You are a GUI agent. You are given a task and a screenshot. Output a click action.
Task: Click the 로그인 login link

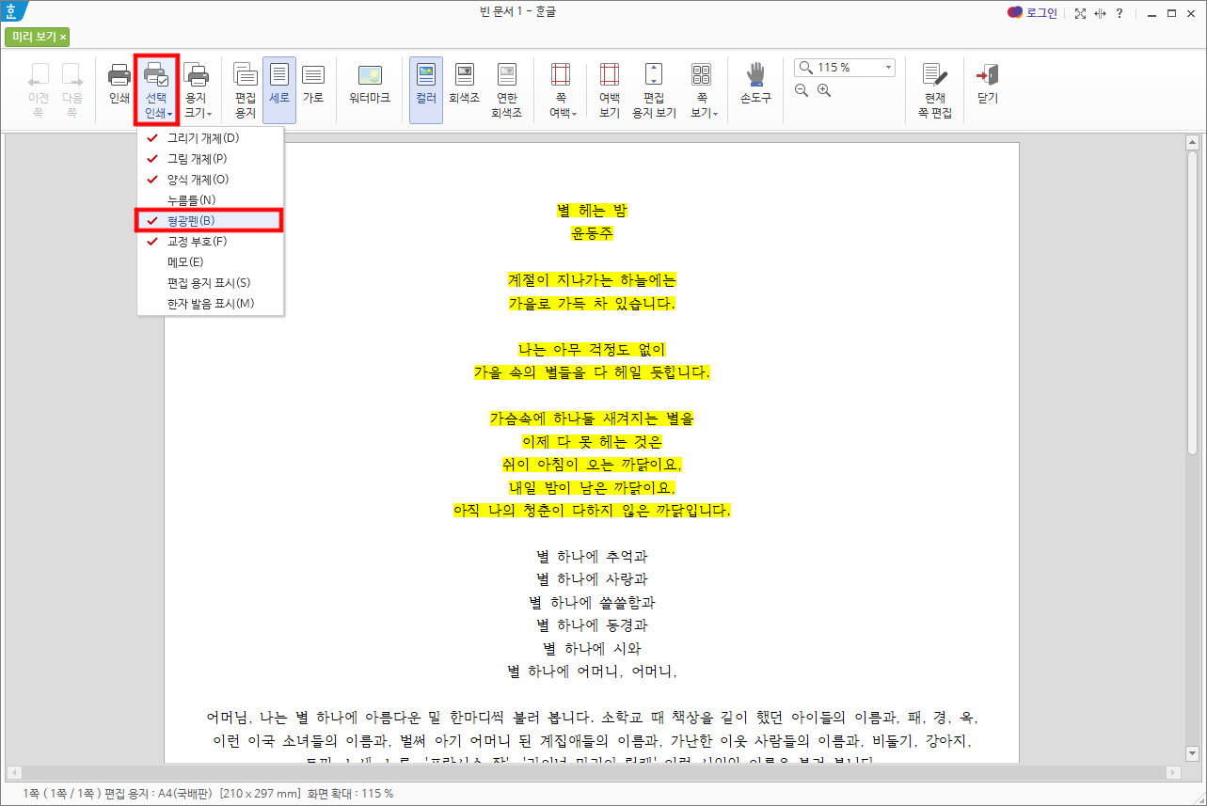[1033, 13]
